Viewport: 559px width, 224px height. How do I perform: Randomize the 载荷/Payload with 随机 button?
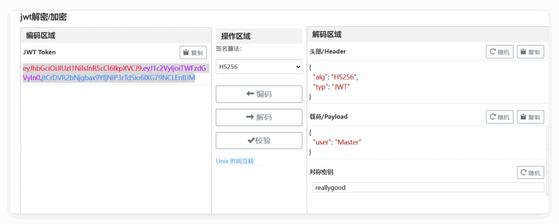coord(499,117)
